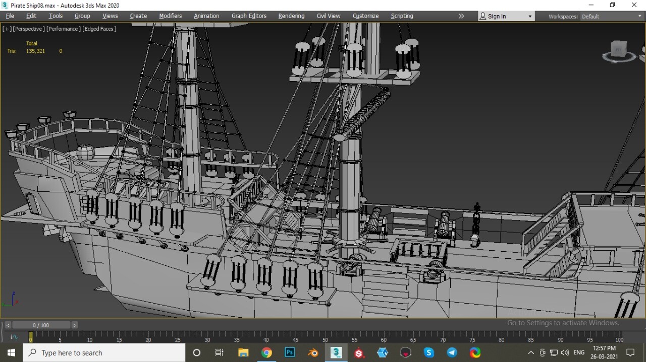Click frame 50 on the timeline track
The height and width of the screenshot is (362, 646).
[325, 337]
